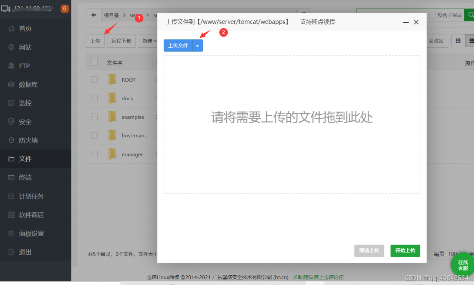Screen dimensions: 474x285
Task: Click the green search magnifier icon
Action: pyautogui.click(x=471, y=15)
